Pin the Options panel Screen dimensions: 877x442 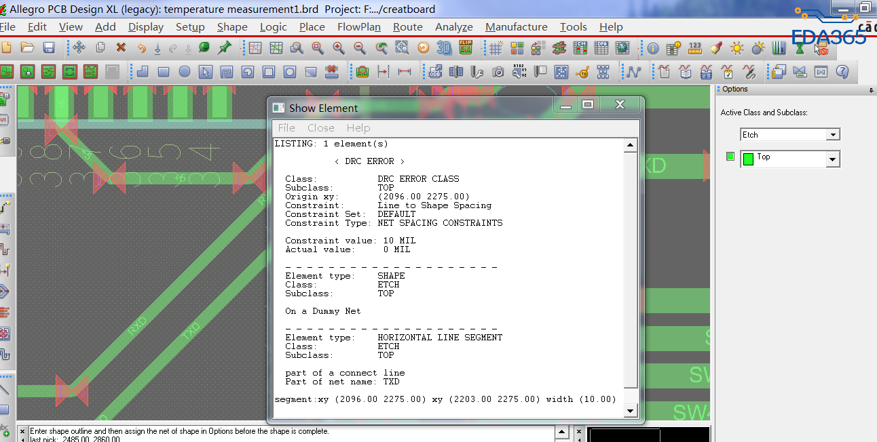coord(872,89)
